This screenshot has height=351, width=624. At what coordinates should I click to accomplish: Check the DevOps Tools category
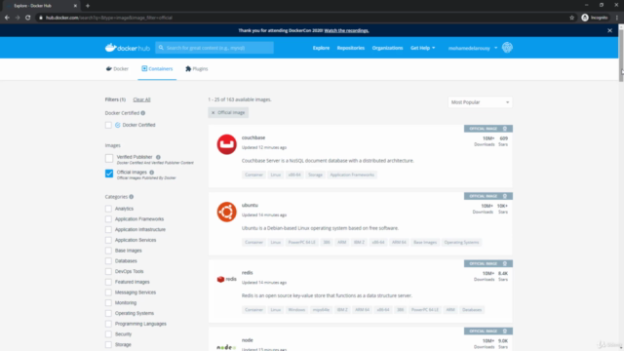tap(108, 271)
